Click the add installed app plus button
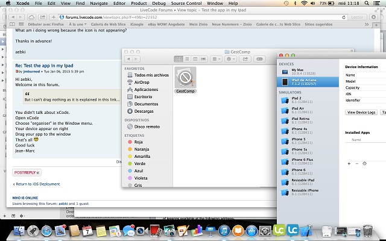Screen dimensions: 386x241 (x=349, y=163)
